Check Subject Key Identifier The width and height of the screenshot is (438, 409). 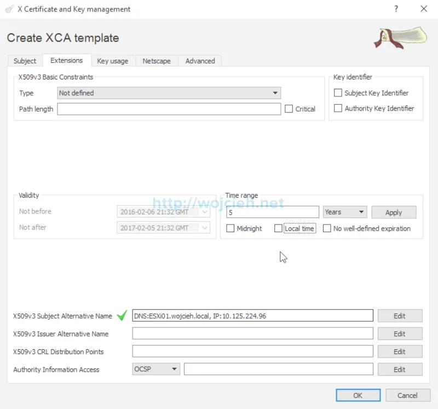[x=338, y=93]
